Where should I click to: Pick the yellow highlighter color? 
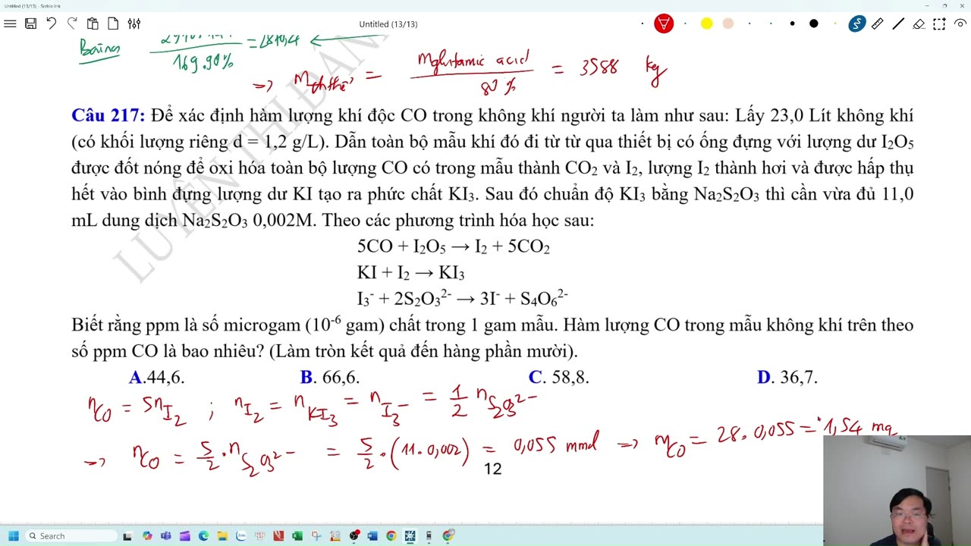[x=706, y=24]
